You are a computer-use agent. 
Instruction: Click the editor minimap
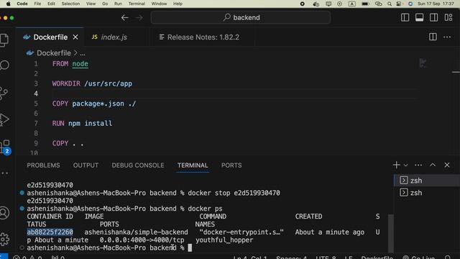(x=423, y=63)
